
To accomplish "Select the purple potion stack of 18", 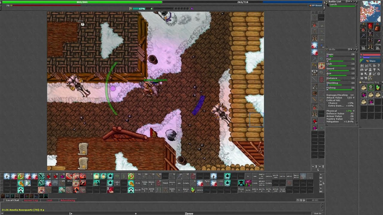I will (x=363, y=95).
